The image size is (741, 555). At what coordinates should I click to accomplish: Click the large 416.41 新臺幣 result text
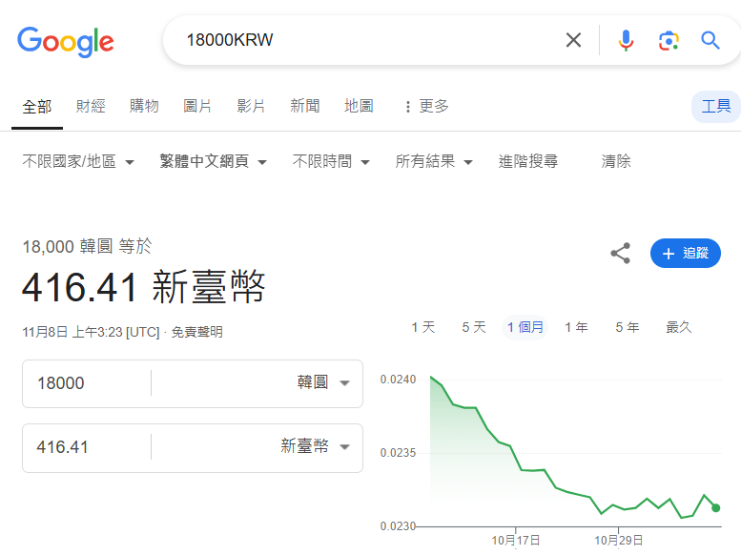click(144, 287)
